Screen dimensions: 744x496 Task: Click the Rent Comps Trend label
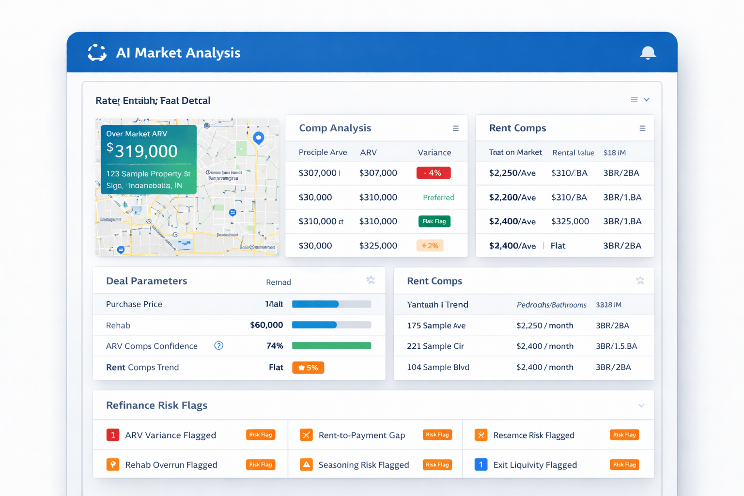tap(142, 368)
